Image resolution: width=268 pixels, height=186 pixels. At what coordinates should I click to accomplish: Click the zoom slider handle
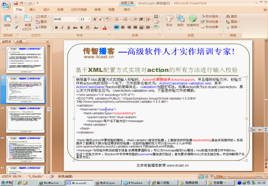(x=239, y=176)
